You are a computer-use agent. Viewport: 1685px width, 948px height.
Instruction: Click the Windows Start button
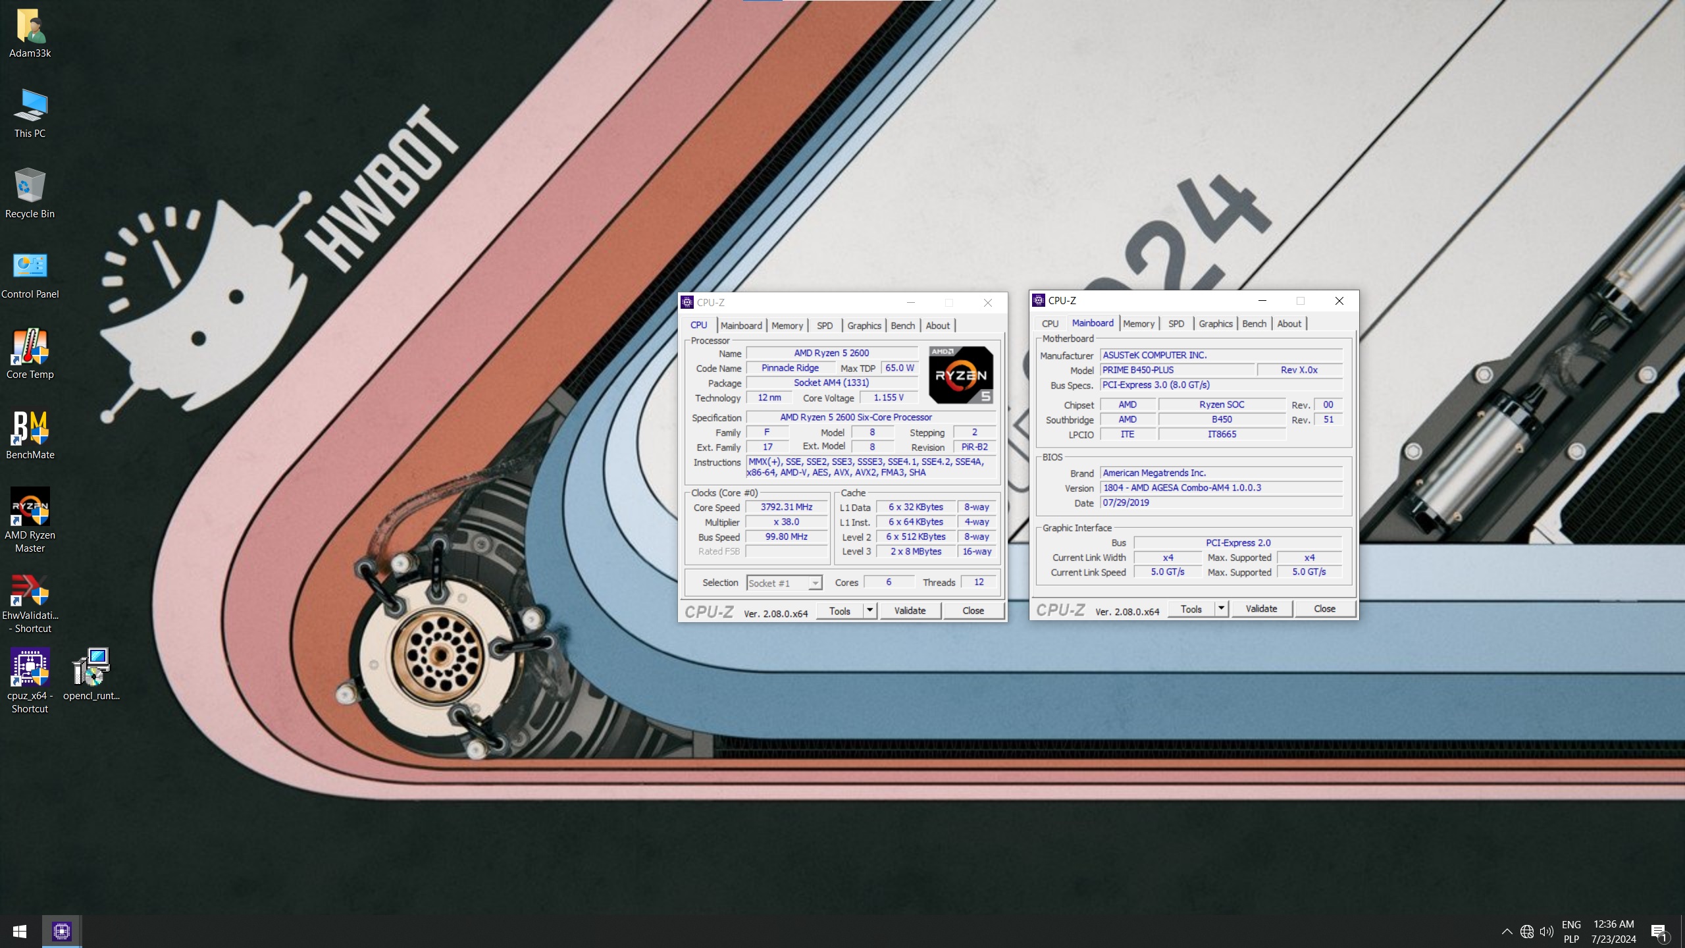[20, 932]
